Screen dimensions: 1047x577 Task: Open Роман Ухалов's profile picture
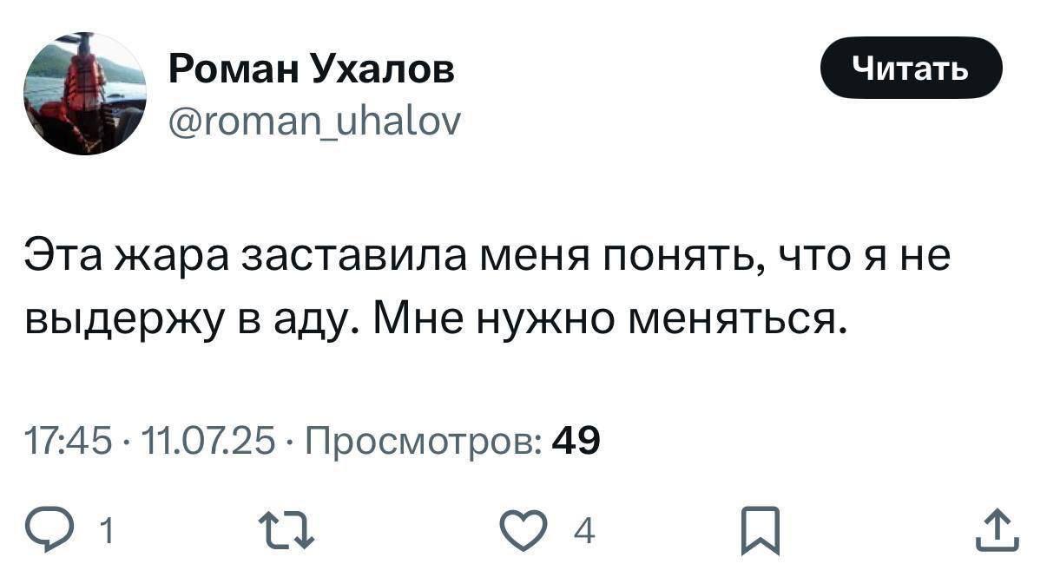(84, 94)
